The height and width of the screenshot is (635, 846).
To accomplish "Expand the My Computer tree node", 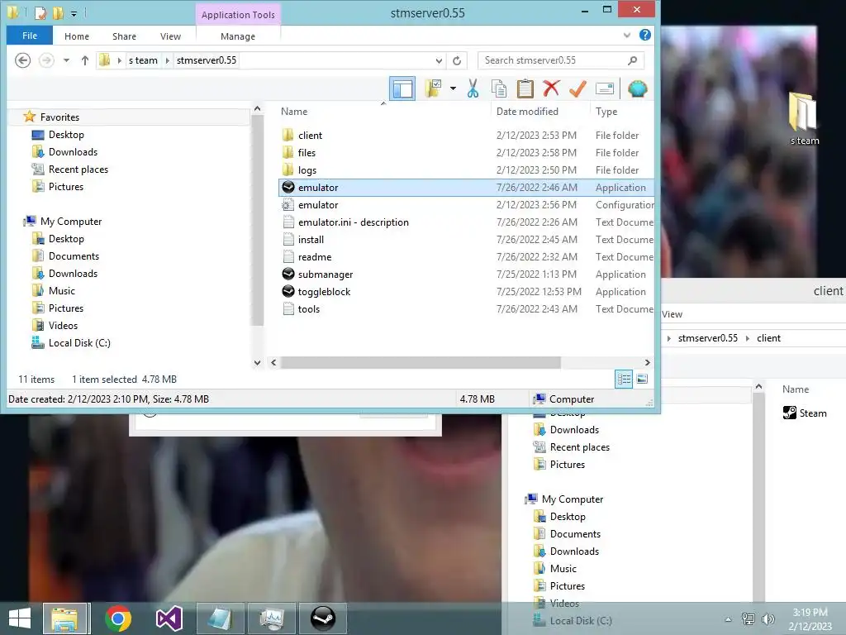I will coord(71,222).
